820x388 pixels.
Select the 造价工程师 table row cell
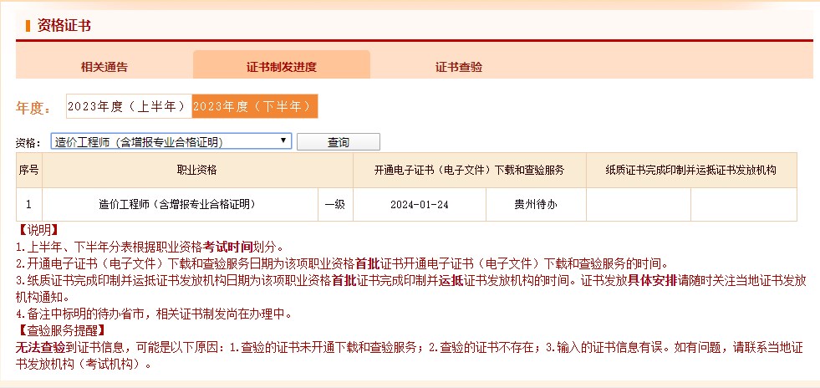tap(176, 204)
